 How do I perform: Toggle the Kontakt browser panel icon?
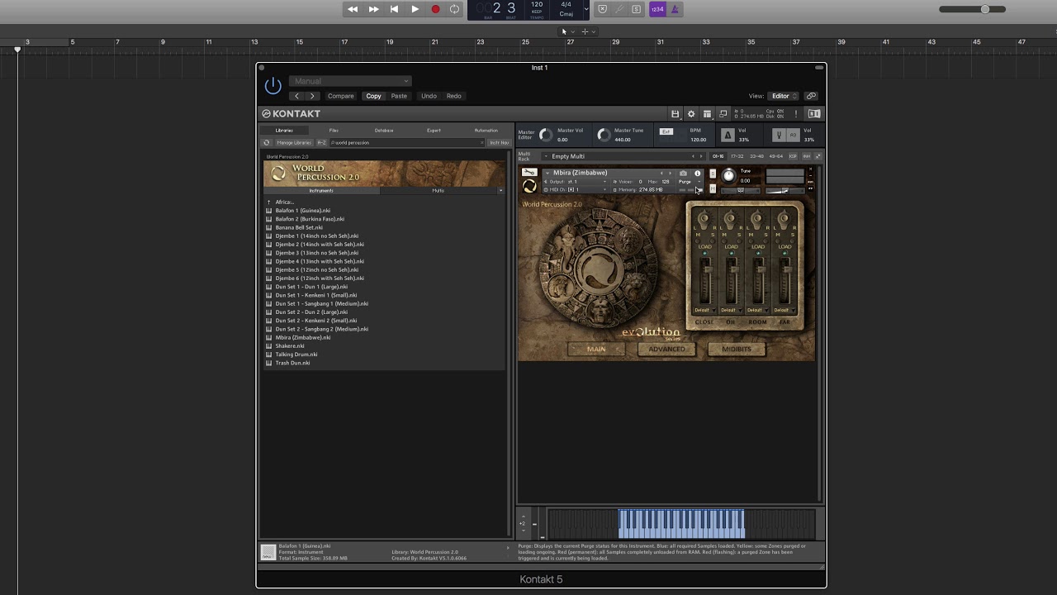click(x=813, y=114)
